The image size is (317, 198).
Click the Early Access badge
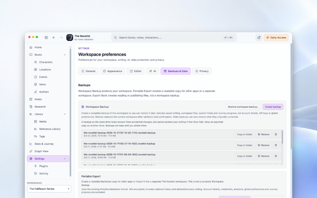coord(276,37)
